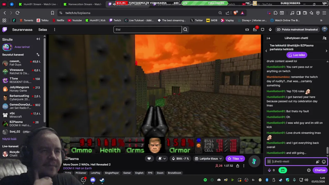Collapse the Sinulle left sidebar

tap(38, 39)
